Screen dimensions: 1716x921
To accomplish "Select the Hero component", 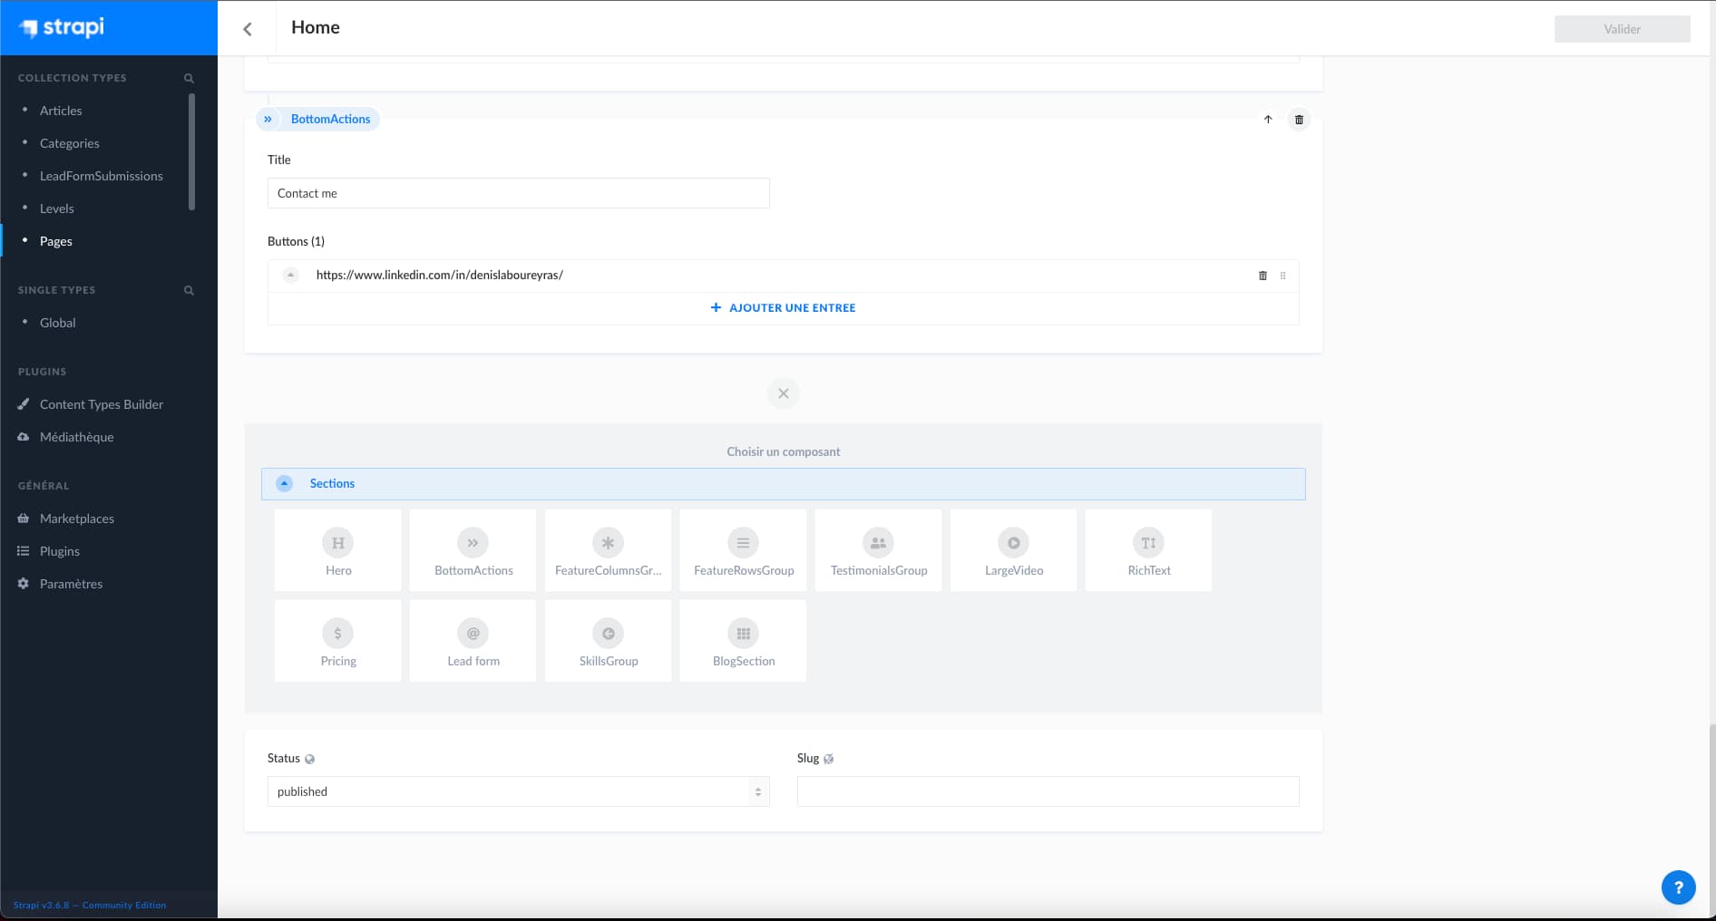I will coord(337,549).
